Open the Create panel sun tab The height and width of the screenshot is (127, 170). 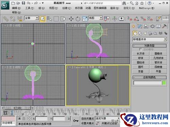pyautogui.click(x=134, y=26)
